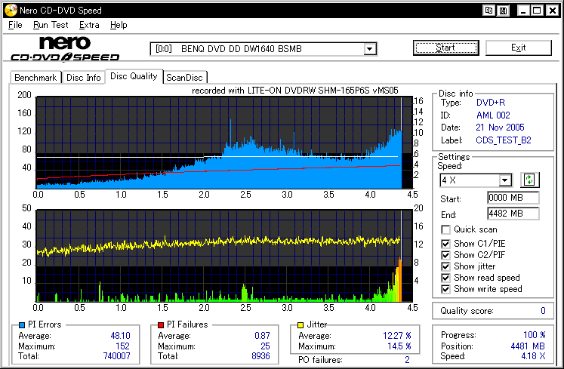The image size is (564, 369).
Task: Click the disc ID value AML 002
Action: point(493,115)
